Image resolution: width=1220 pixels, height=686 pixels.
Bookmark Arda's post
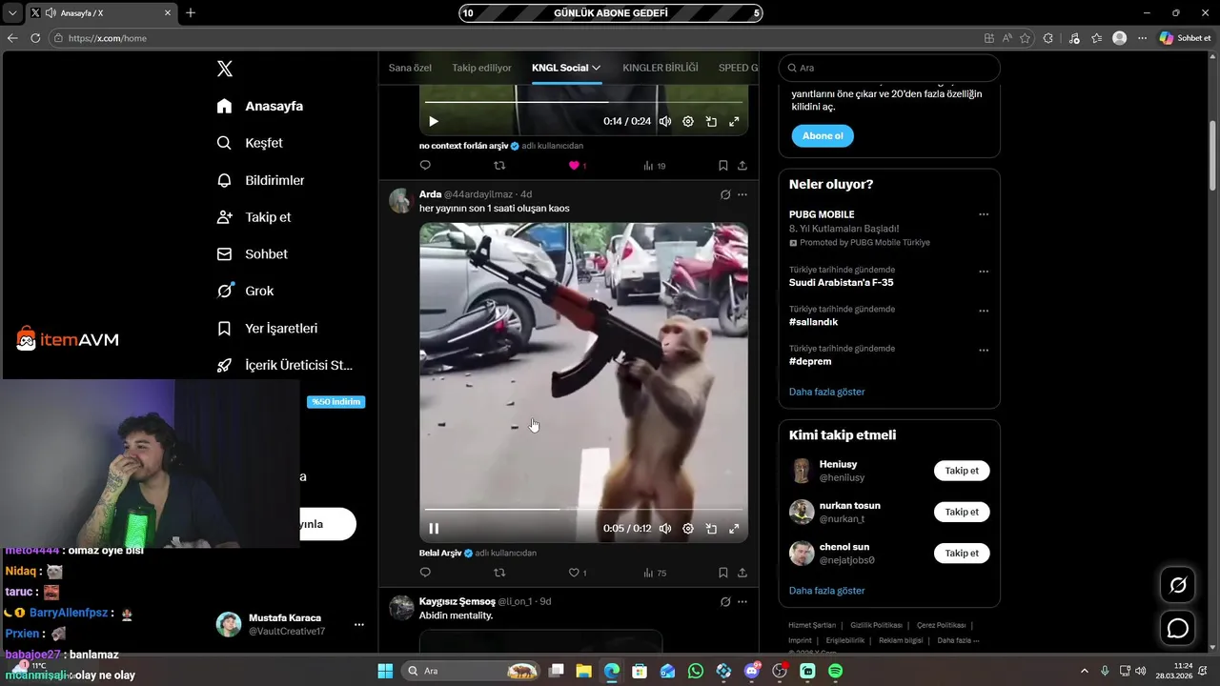[723, 573]
